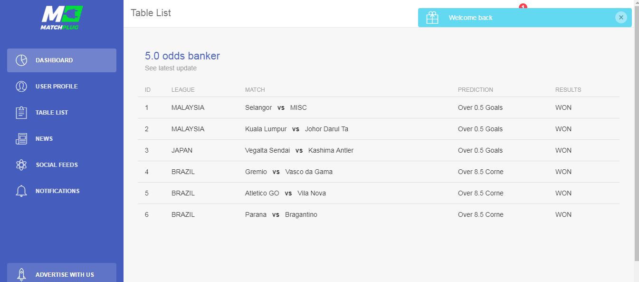Click the 5.0 odds banker heading
Screen dimensions: 639x282
182,56
